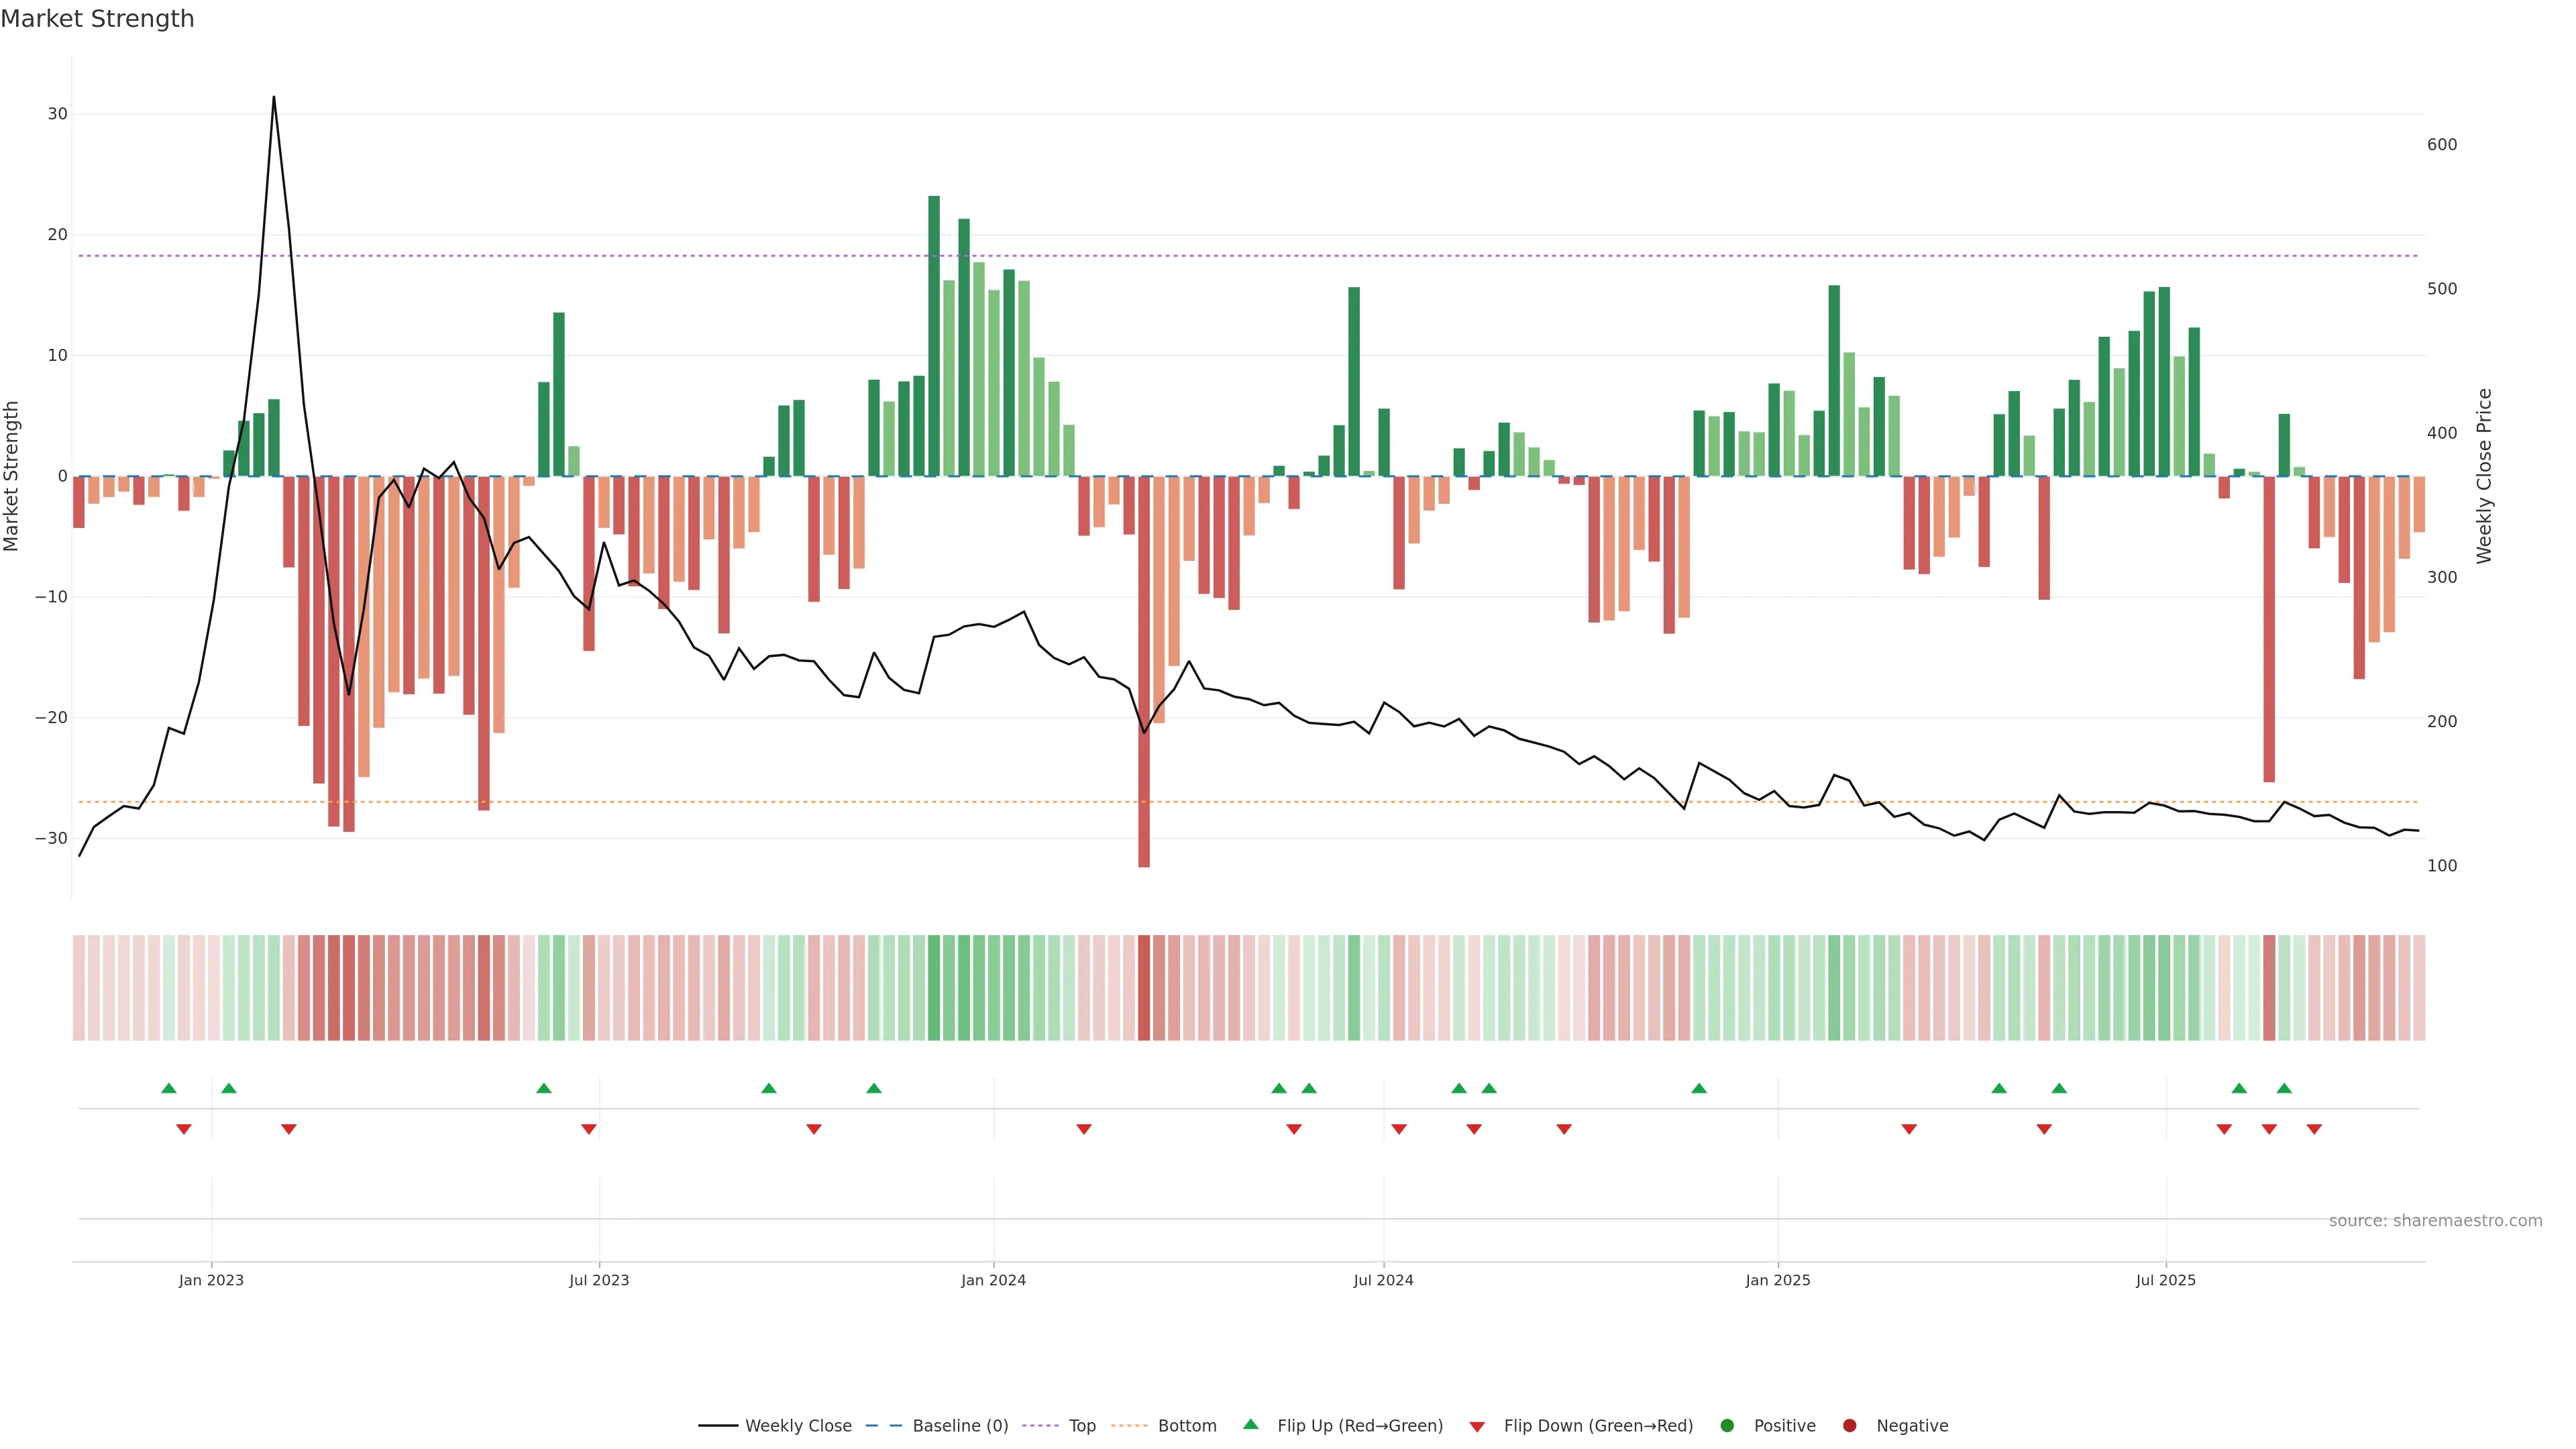Click the Weekly Close Price axis label
The height and width of the screenshot is (1449, 2576).
tap(2484, 476)
